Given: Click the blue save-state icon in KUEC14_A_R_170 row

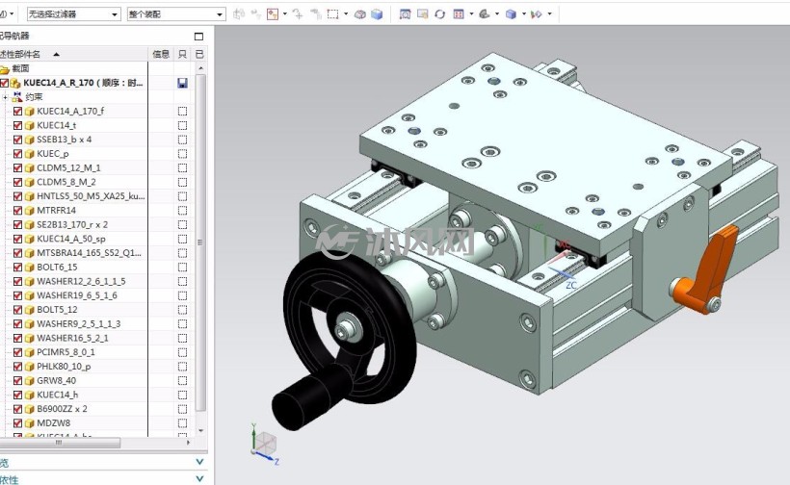Looking at the screenshot, I should [182, 83].
